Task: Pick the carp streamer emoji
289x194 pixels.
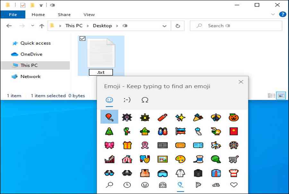Action: (180, 132)
